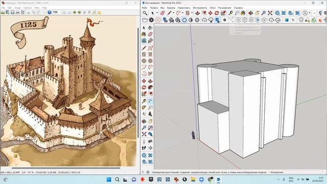327x184 pixels.
Task: Click Save icon in IrfanView toolbar
Action: tap(12, 12)
